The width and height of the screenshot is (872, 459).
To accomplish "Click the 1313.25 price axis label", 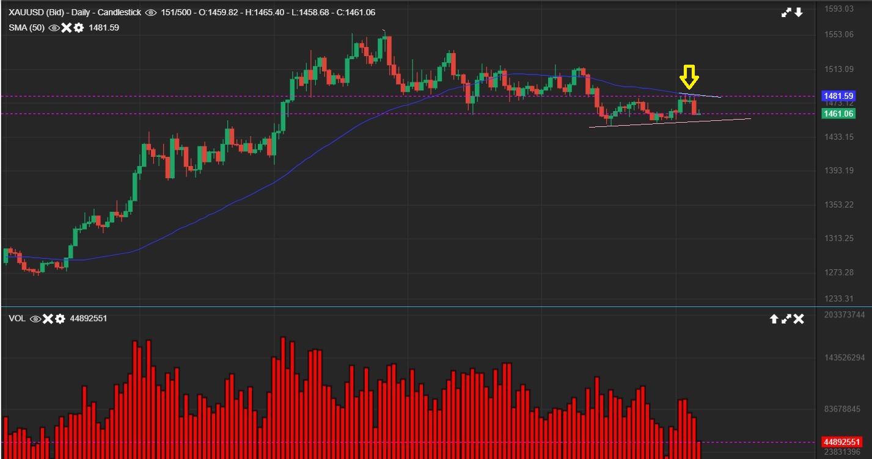I will click(x=838, y=238).
